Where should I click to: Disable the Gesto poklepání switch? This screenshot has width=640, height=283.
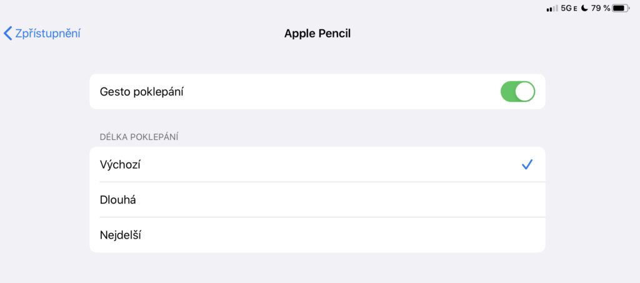pos(517,92)
